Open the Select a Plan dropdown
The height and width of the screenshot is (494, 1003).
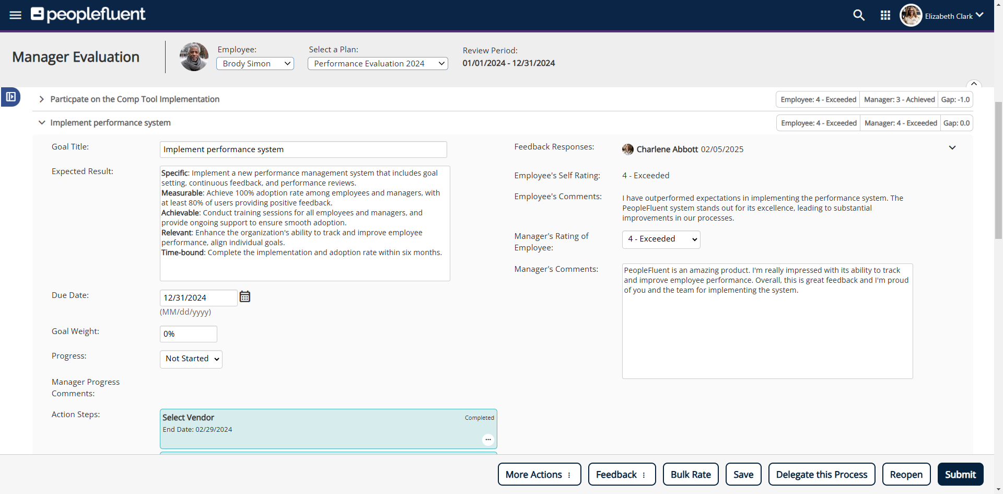(x=378, y=64)
